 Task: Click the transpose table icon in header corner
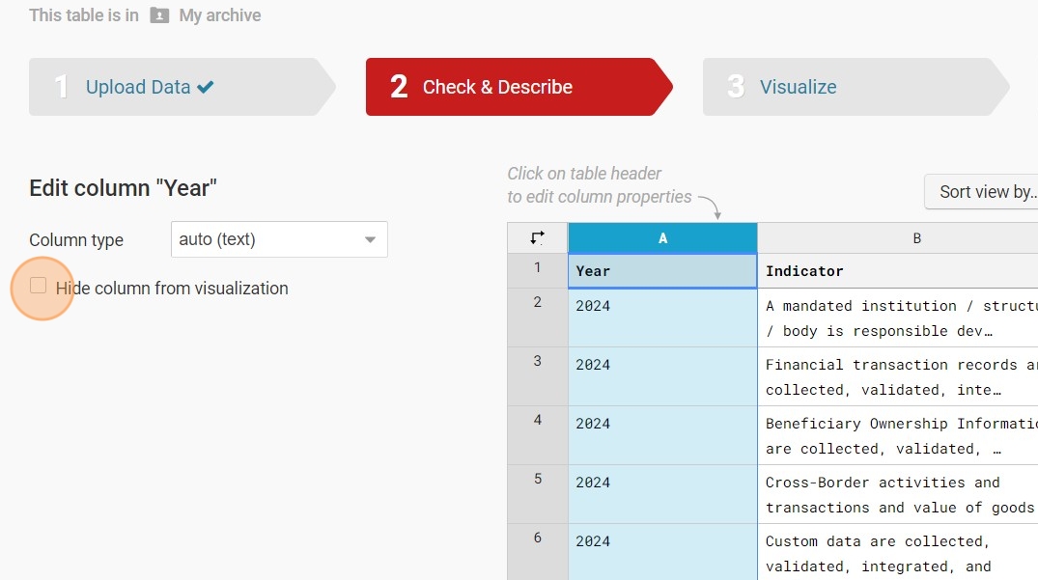pos(538,237)
